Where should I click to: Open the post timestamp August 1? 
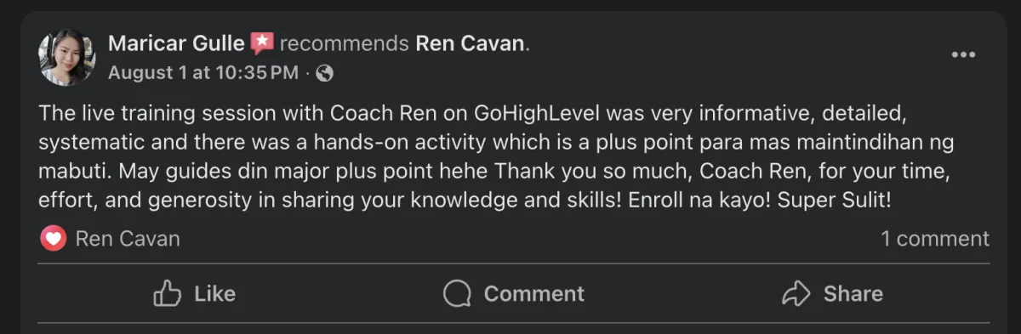202,73
